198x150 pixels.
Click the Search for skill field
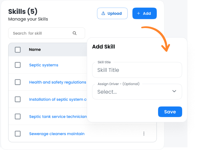click(41, 33)
